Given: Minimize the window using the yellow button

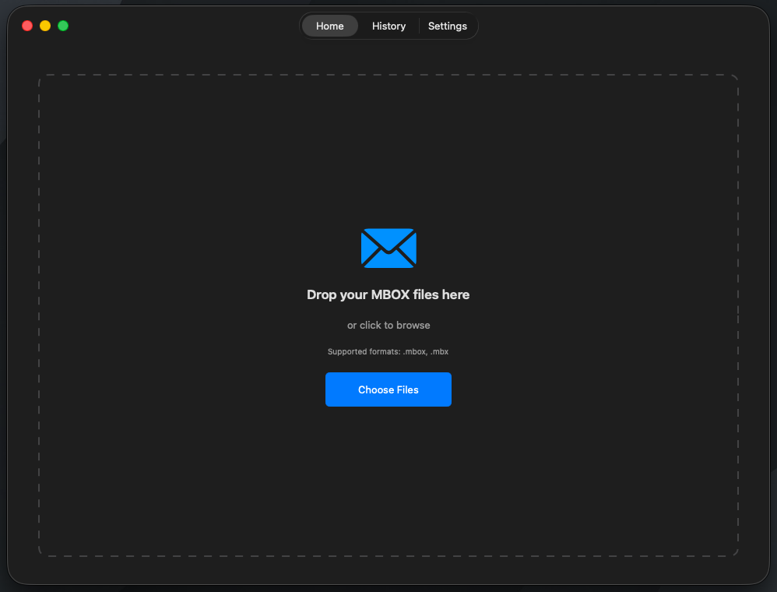Looking at the screenshot, I should click(x=45, y=26).
